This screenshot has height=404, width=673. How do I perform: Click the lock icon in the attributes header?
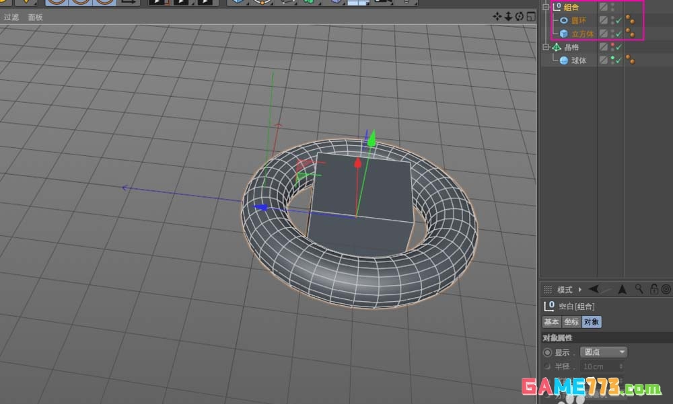(656, 289)
